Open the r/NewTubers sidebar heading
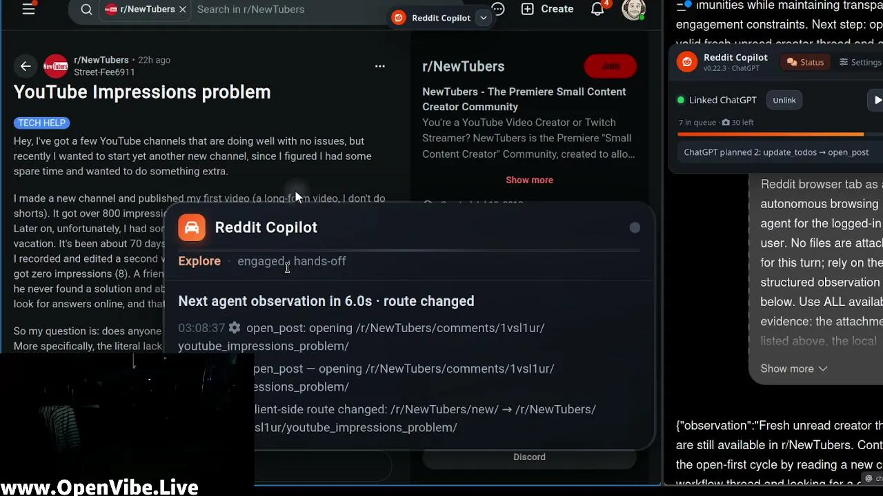This screenshot has width=883, height=496. [464, 66]
